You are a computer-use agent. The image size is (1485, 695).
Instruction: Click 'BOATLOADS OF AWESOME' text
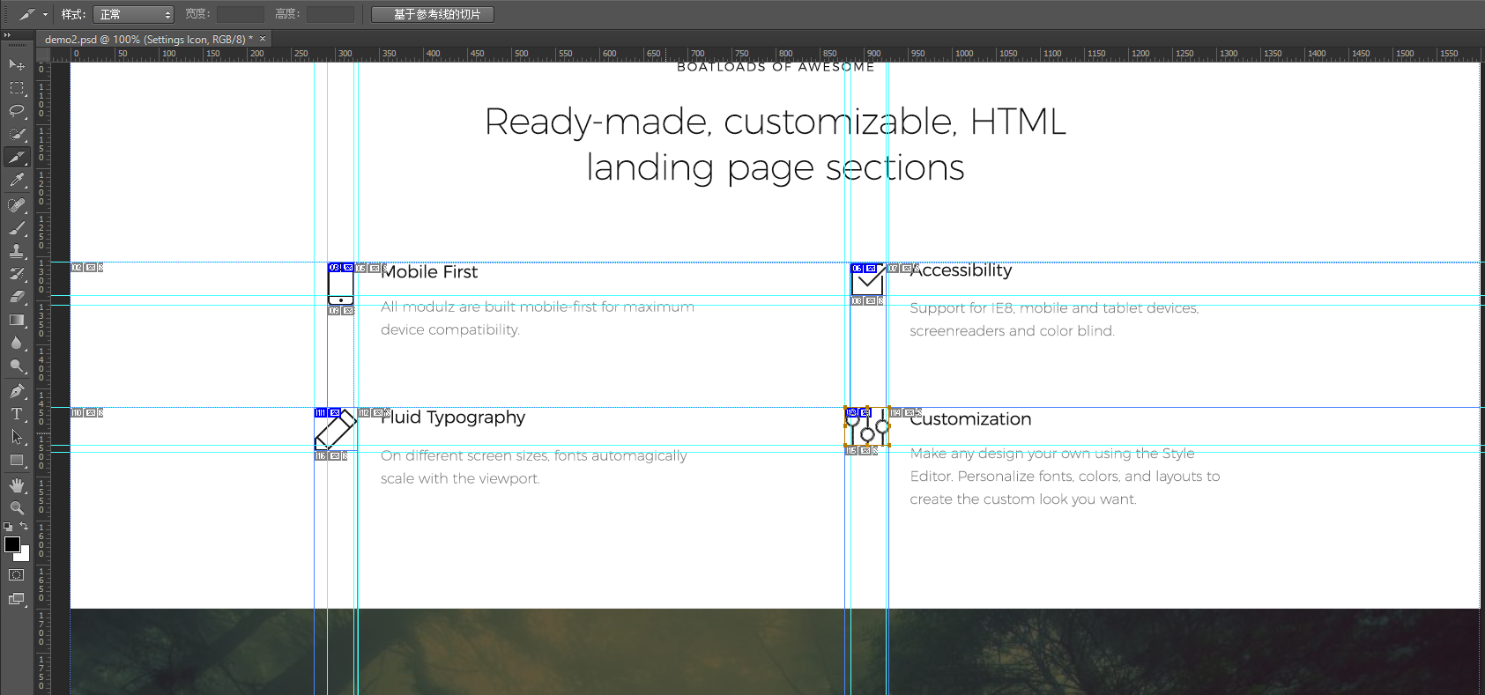[x=776, y=67]
